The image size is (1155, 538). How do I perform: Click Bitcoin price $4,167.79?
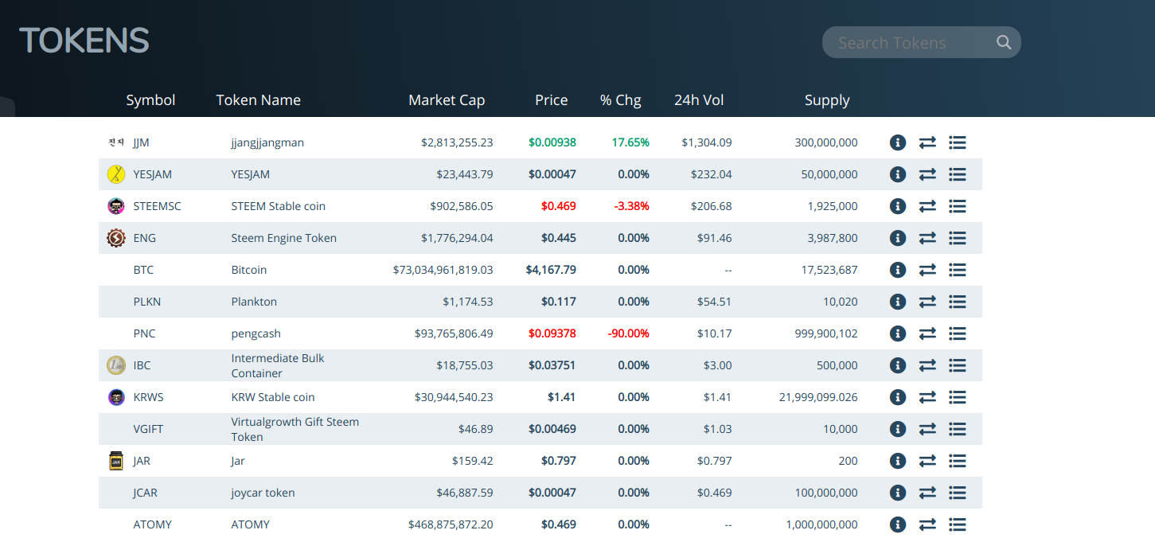pos(551,270)
